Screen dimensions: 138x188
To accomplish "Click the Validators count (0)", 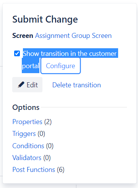I will pos(47,158).
